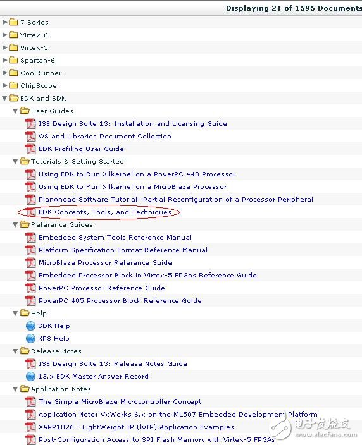Expand the Virtex-5 folder arrow
362x445 pixels.
4,47
